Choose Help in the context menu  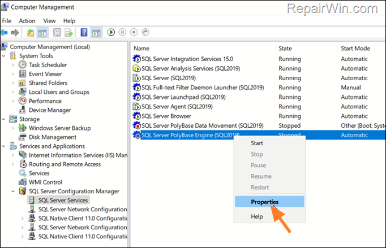pos(257,216)
